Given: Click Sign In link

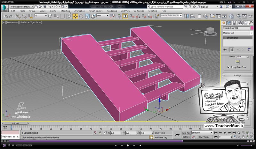Looking at the screenshot, I should (204, 7).
